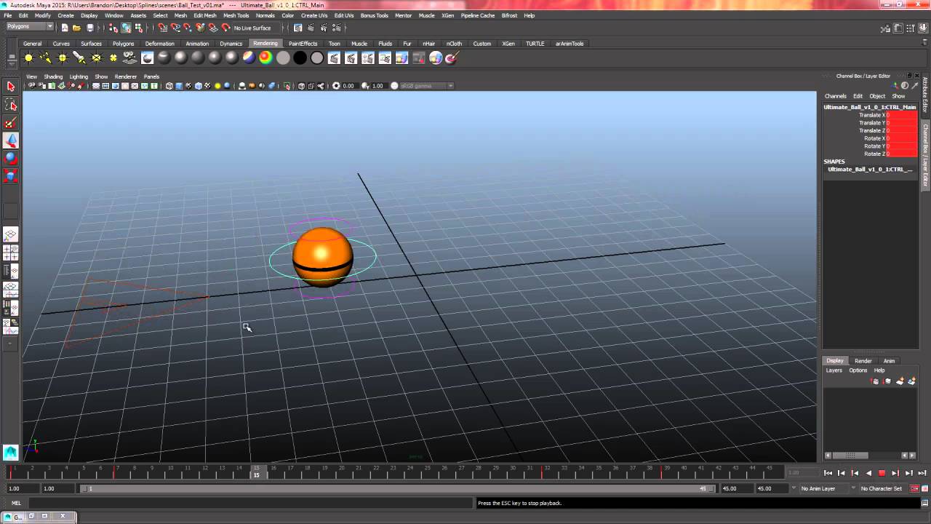Open the viewport Panels menu
This screenshot has height=524, width=931.
coord(151,76)
